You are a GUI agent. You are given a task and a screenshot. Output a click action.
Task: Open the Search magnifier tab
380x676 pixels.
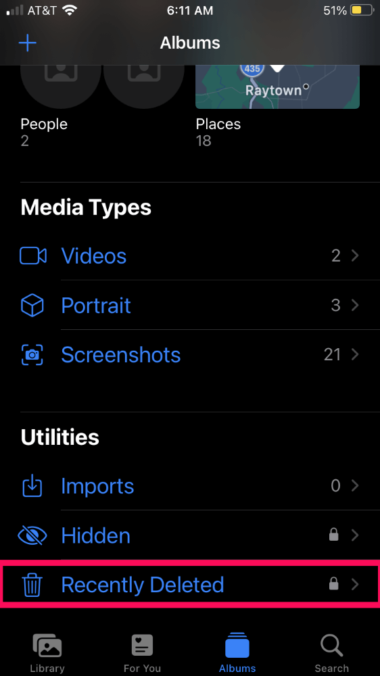[331, 646]
